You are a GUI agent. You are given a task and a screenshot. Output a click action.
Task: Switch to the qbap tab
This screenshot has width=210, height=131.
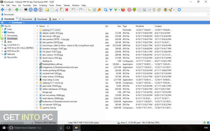(x=53, y=19)
